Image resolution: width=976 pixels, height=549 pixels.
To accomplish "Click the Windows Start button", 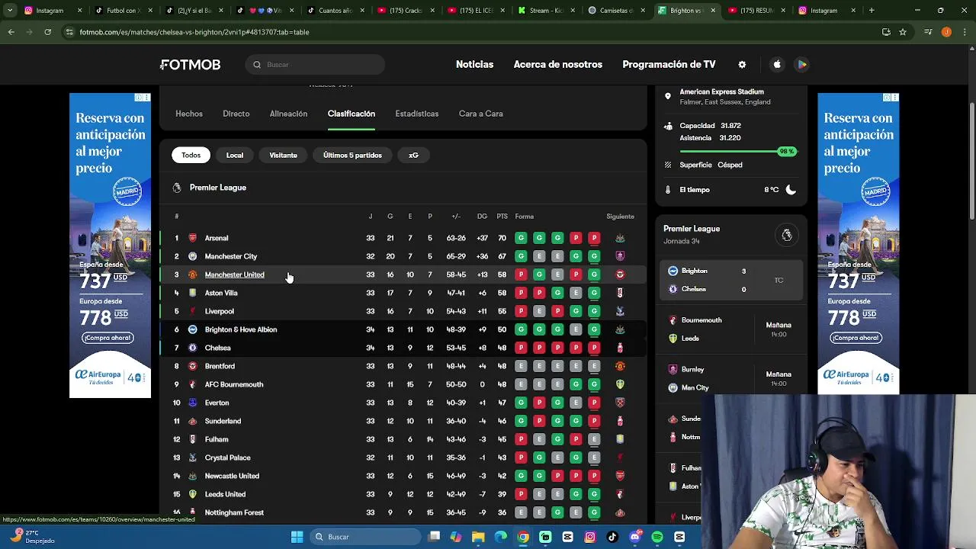I will coord(297,537).
